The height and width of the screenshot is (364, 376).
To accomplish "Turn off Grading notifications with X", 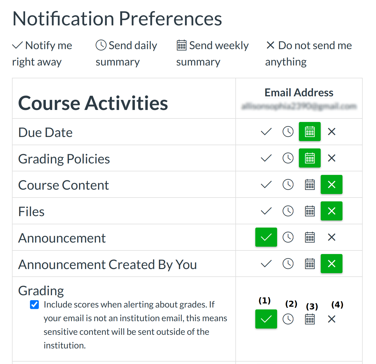I will (332, 319).
